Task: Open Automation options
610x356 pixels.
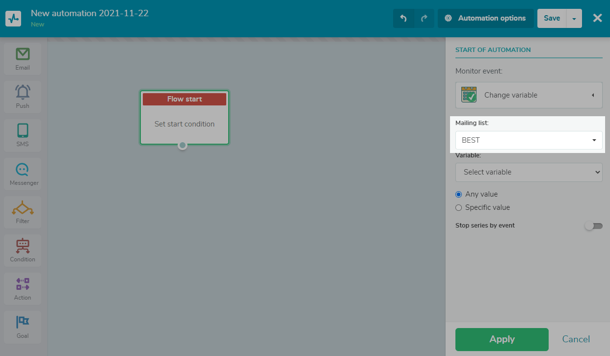Action: pyautogui.click(x=485, y=18)
